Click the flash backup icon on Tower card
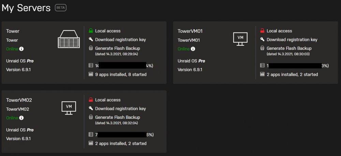 pyautogui.click(x=91, y=48)
